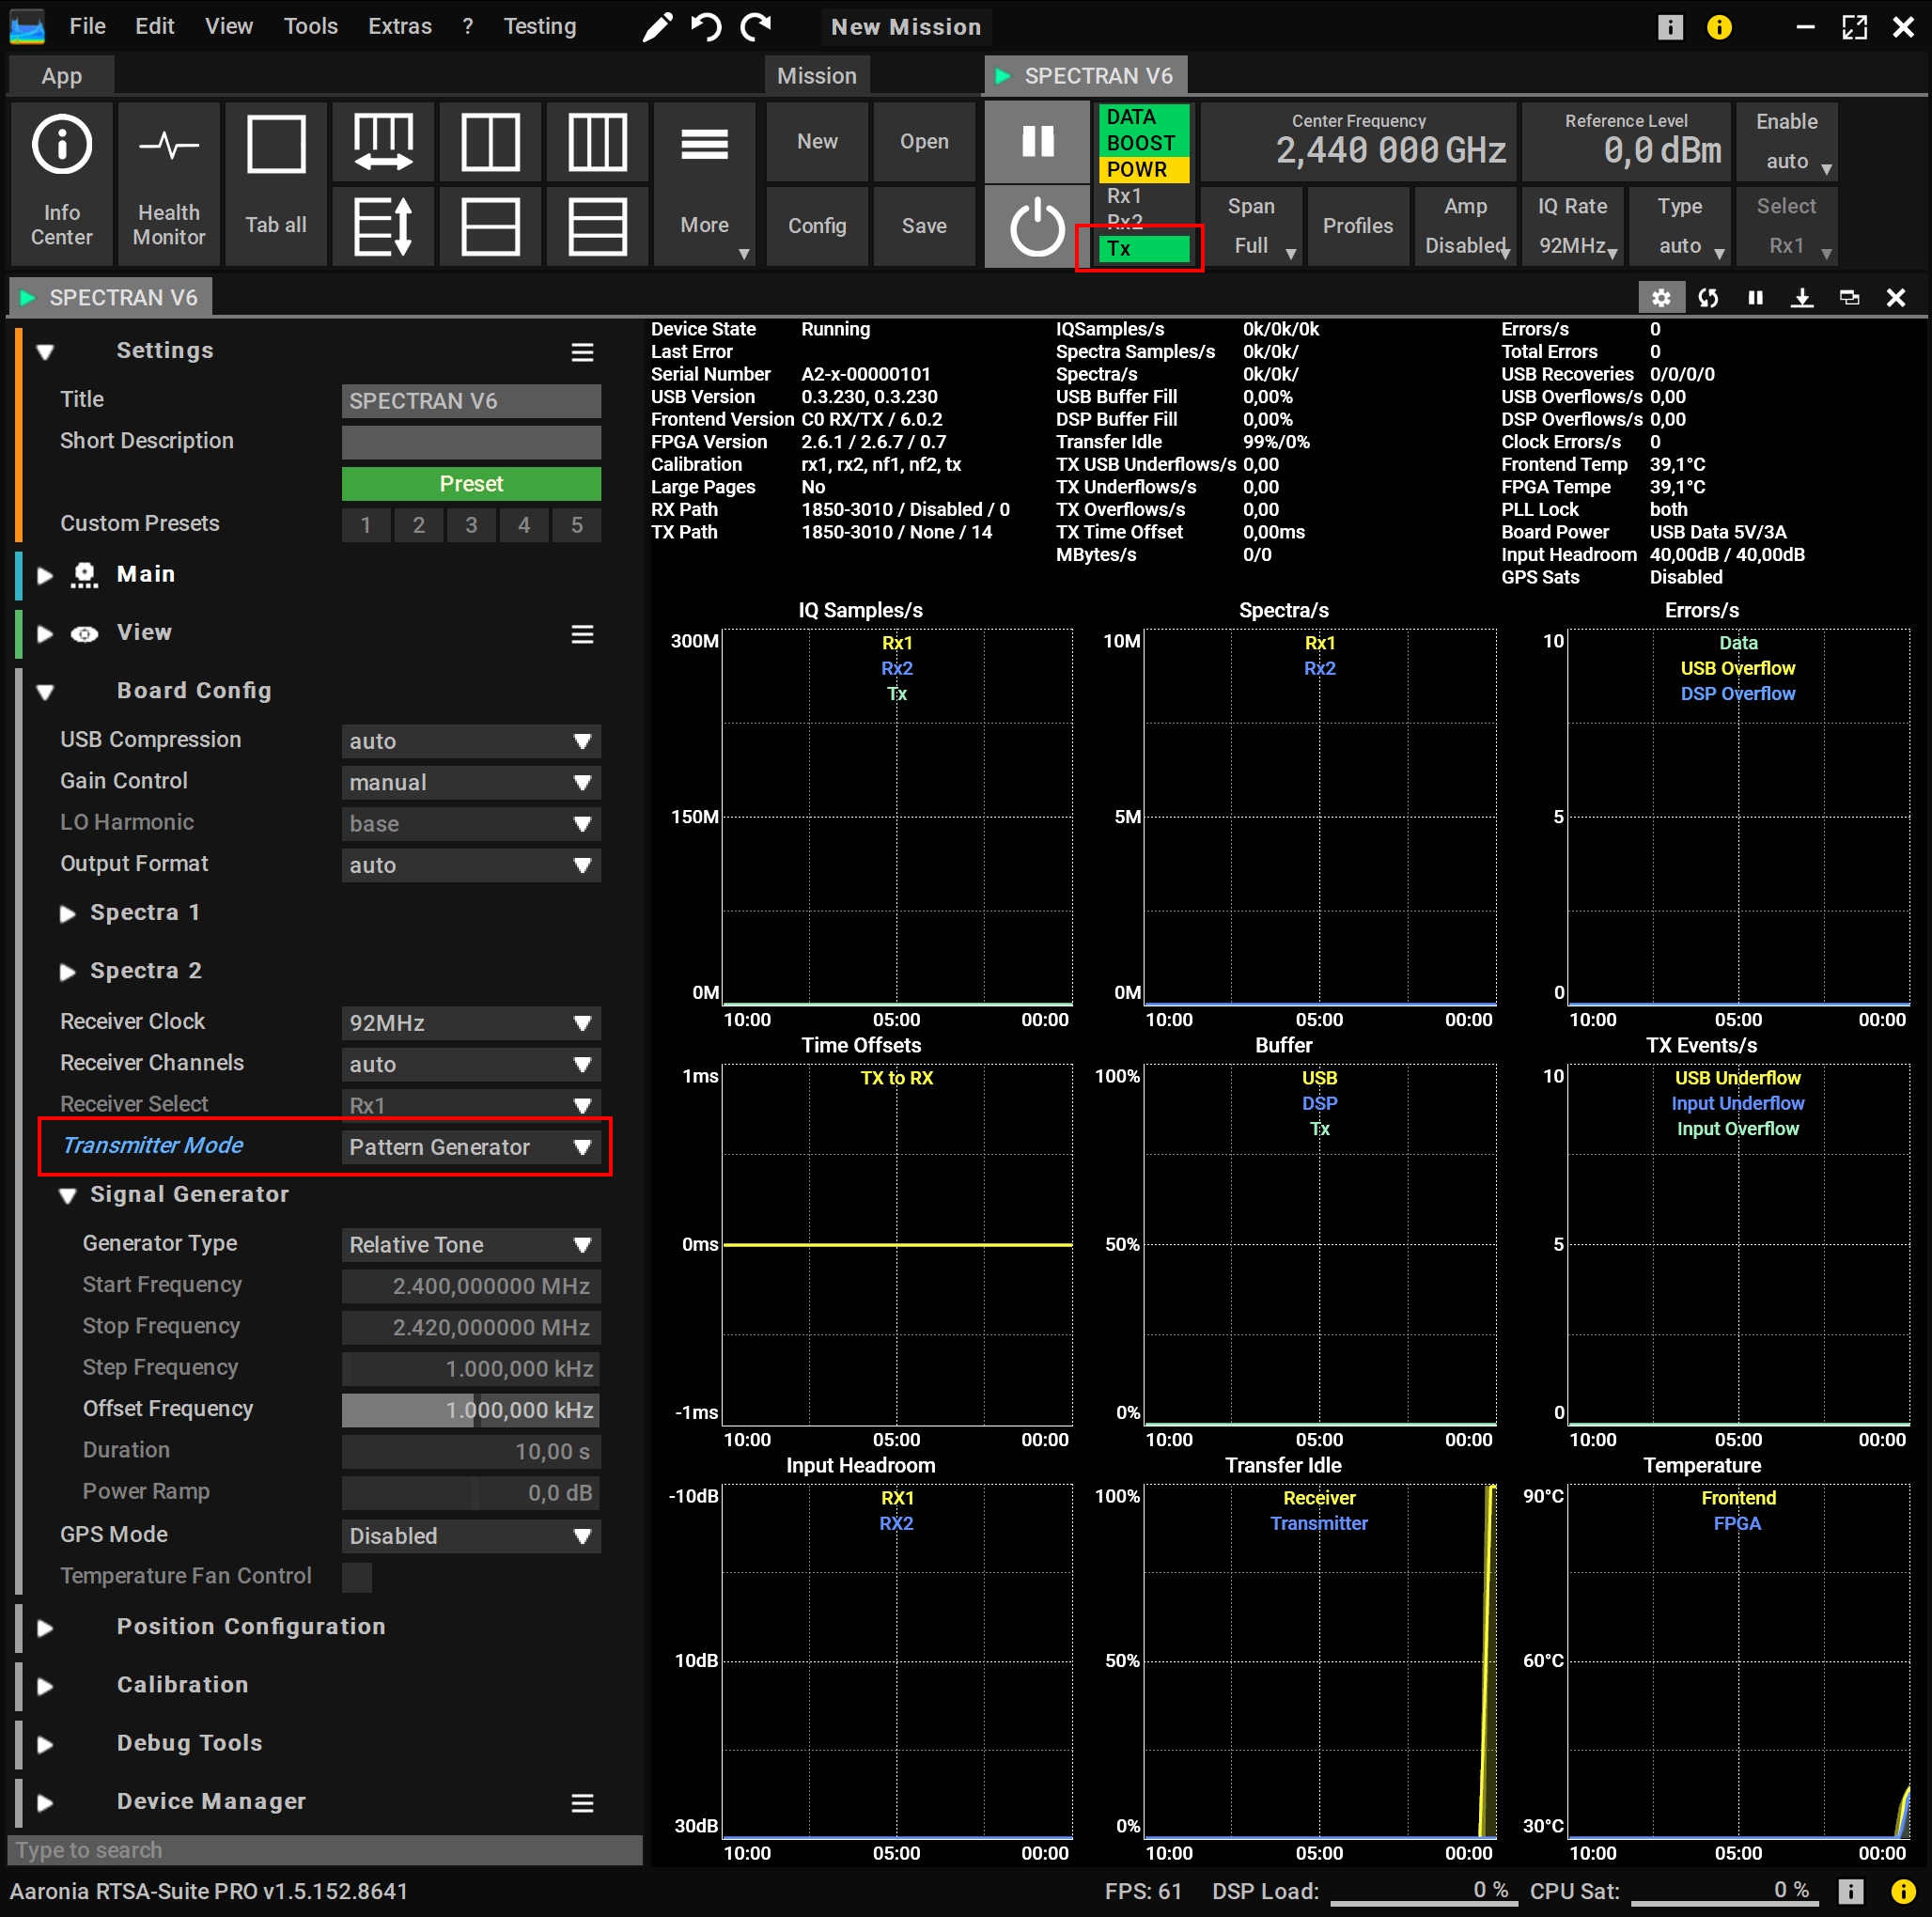Open the Receiver Clock dropdown
The height and width of the screenshot is (1917, 1932).
pyautogui.click(x=471, y=1023)
